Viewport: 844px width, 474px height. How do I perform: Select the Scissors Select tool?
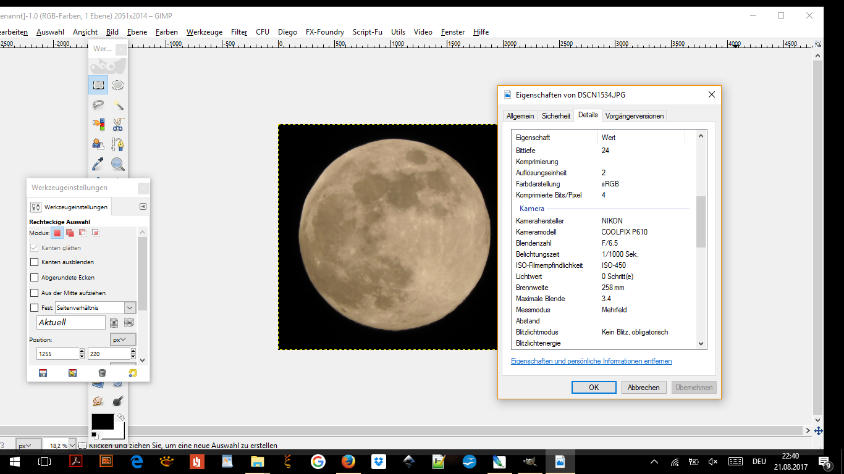pos(117,125)
